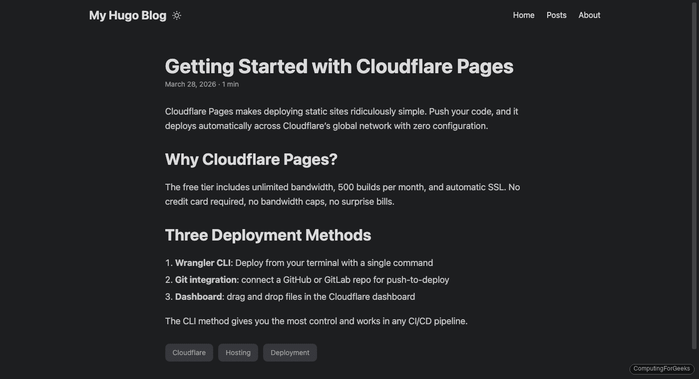This screenshot has width=699, height=379.
Task: Click the Three Deployment Methods heading
Action: [268, 235]
